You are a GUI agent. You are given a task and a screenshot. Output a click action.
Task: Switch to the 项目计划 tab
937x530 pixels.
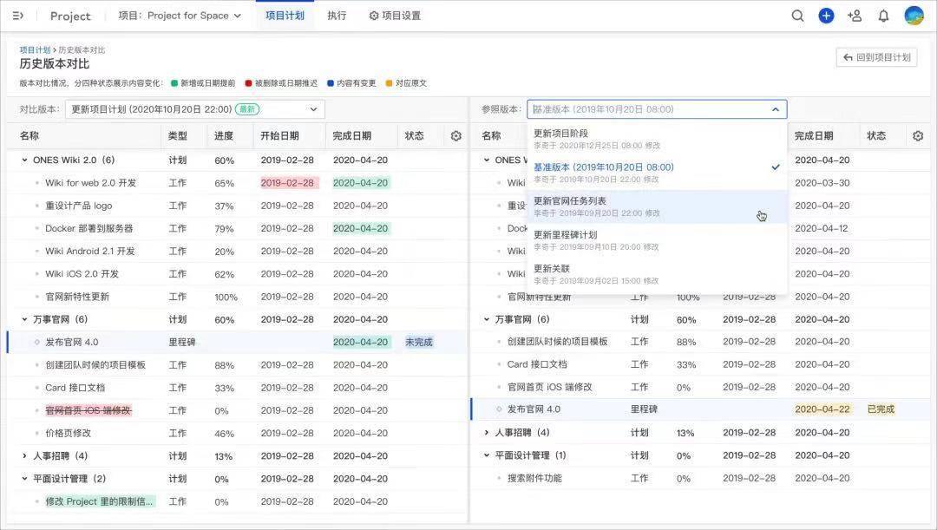285,16
